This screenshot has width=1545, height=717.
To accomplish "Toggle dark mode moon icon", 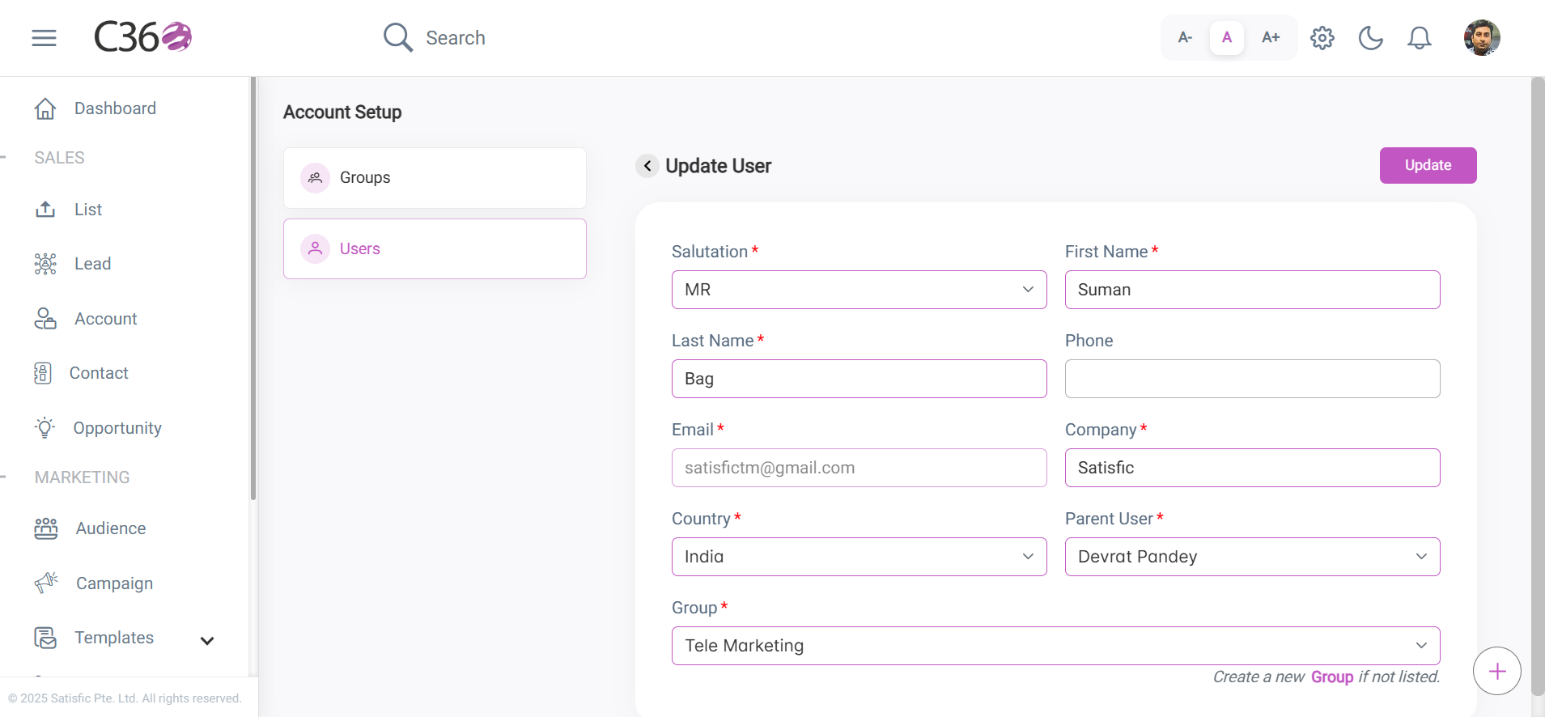I will (x=1370, y=38).
